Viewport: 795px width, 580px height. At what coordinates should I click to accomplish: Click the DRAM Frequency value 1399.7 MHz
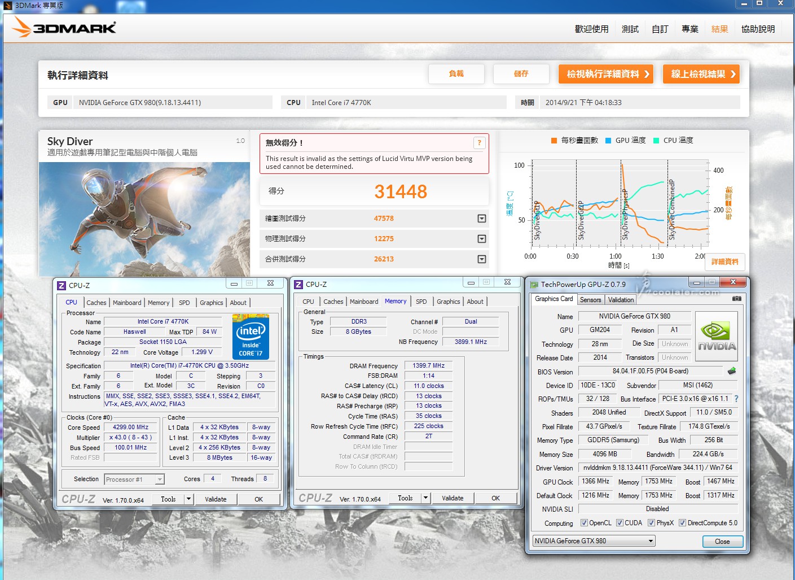point(428,365)
